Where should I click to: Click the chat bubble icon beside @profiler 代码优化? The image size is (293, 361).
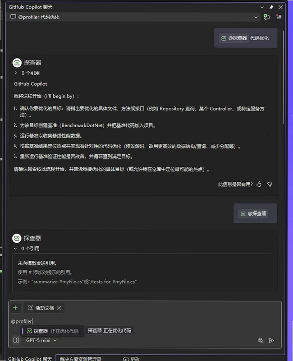tap(14, 17)
